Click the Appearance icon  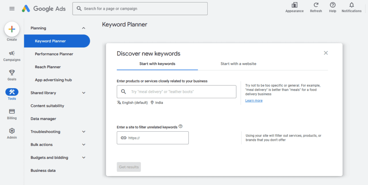click(294, 5)
